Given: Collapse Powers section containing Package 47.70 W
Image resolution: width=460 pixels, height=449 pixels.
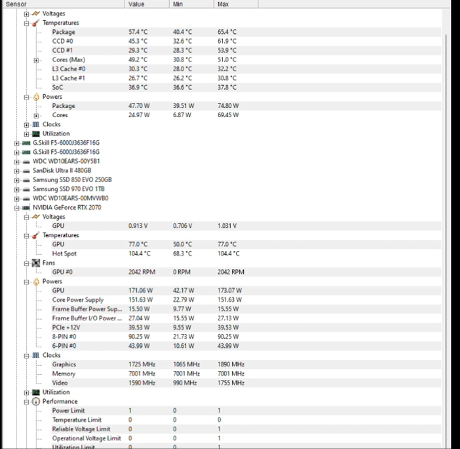Looking at the screenshot, I should (26, 97).
